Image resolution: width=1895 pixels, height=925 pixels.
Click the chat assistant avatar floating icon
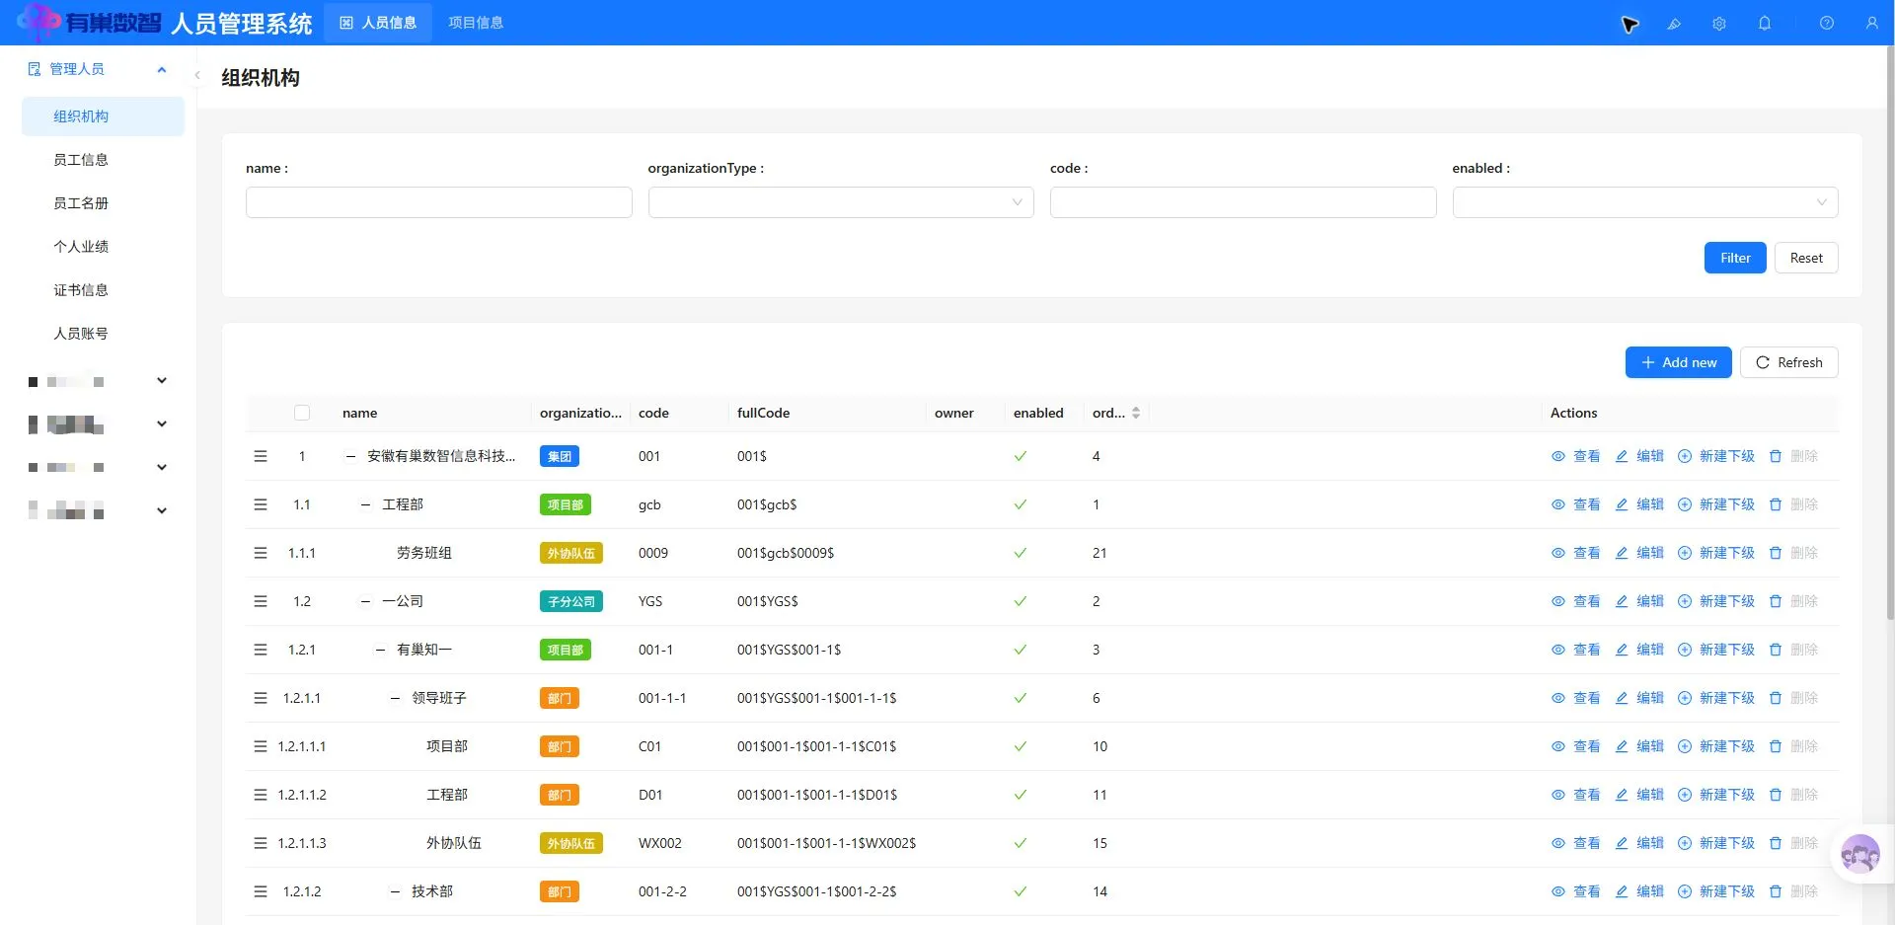click(x=1859, y=854)
